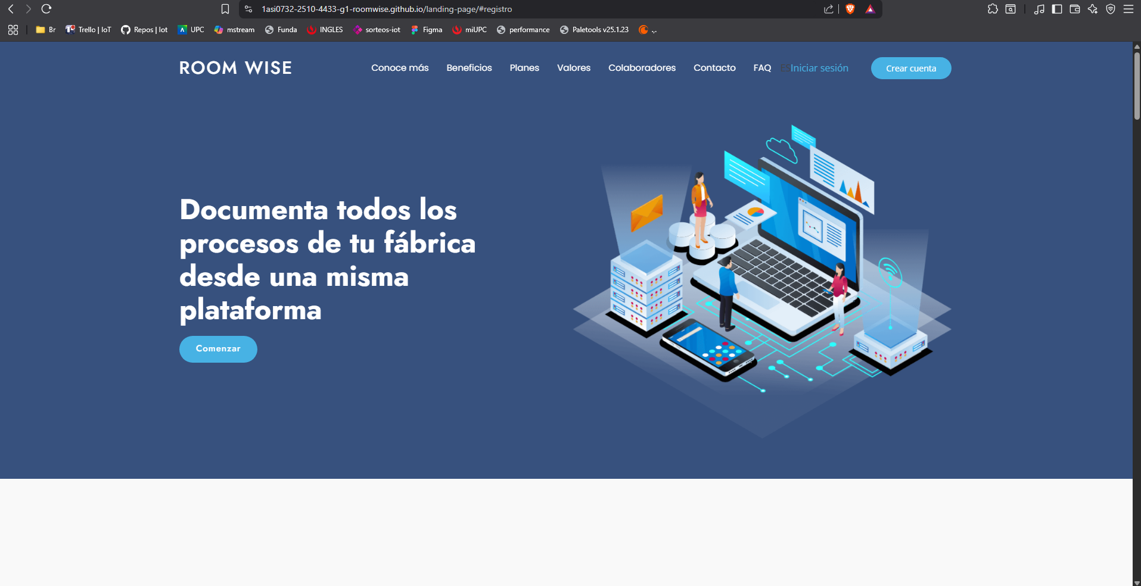
Task: Click the isometric laptop hero illustration
Action: tap(762, 280)
